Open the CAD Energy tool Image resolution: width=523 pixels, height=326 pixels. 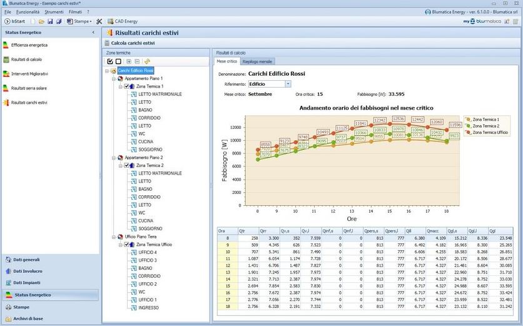click(x=123, y=21)
